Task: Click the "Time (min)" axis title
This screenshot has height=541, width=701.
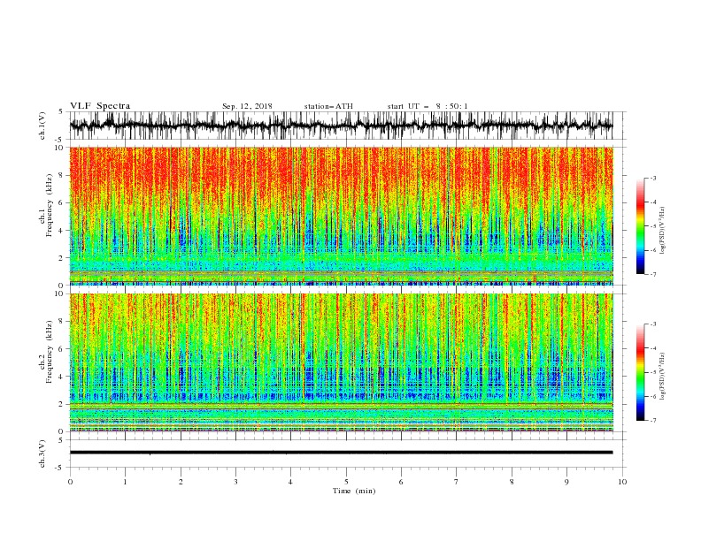Action: click(354, 491)
